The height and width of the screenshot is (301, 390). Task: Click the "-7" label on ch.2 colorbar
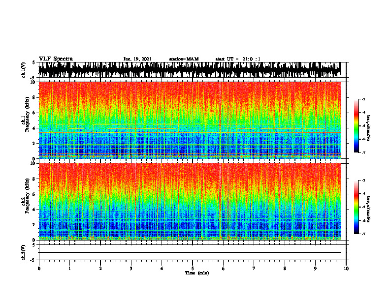tap(363, 234)
